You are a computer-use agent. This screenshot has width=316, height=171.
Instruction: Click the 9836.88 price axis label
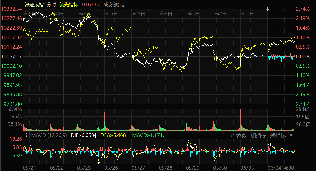point(13,94)
